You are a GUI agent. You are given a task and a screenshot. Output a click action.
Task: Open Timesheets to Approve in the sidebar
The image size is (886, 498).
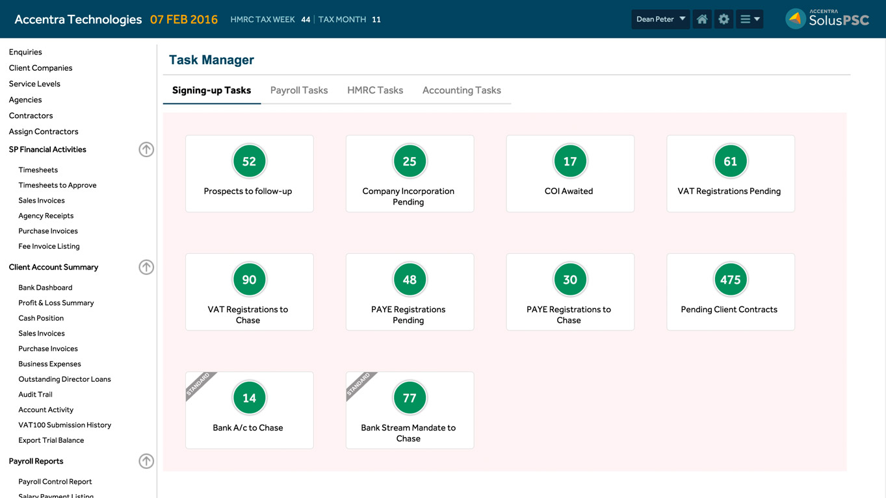pyautogui.click(x=57, y=185)
